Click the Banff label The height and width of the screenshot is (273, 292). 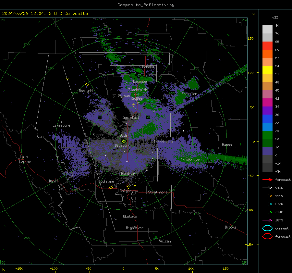(x=54, y=181)
